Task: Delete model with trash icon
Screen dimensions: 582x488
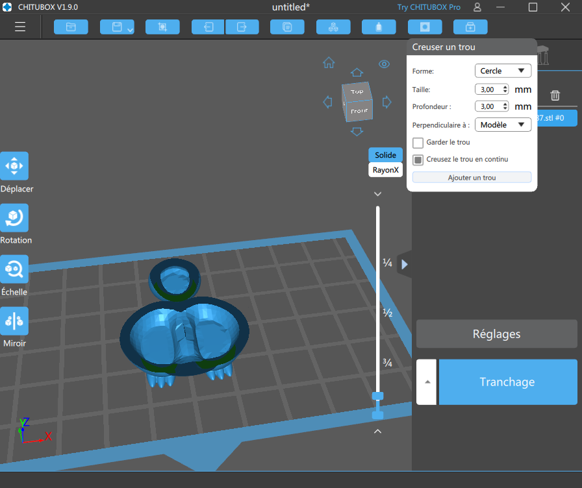Action: tap(555, 95)
